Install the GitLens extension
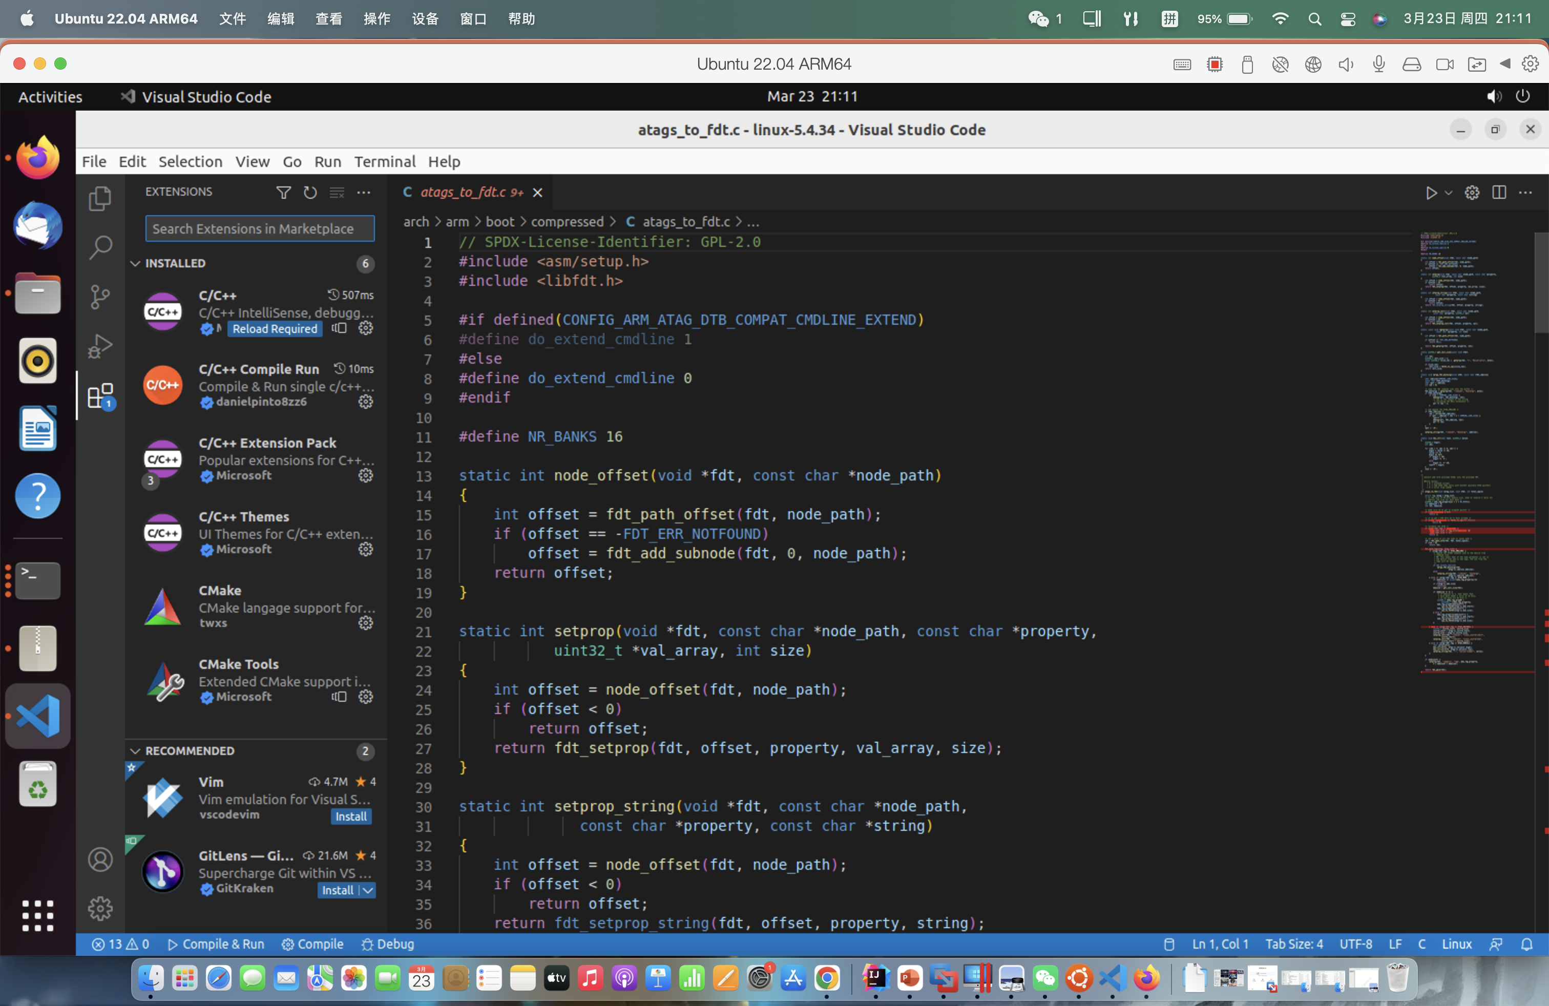The image size is (1549, 1006). 338,890
